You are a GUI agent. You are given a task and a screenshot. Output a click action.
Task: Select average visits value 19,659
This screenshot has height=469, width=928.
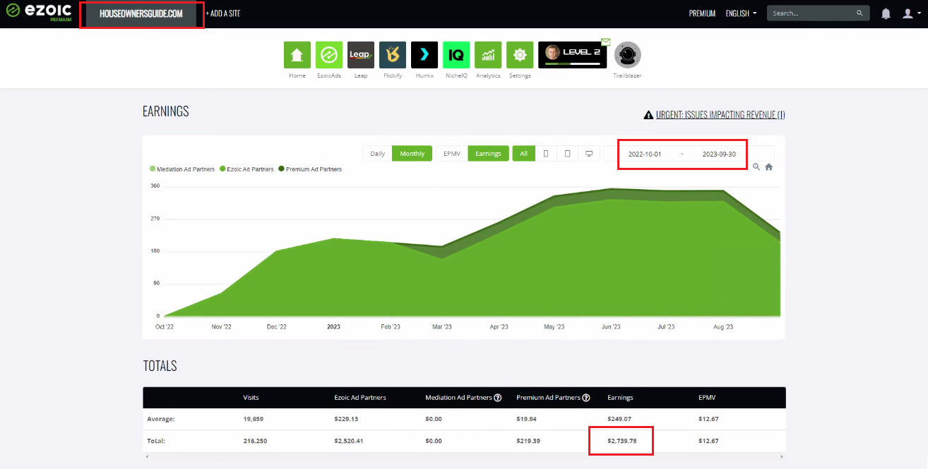[x=253, y=419]
